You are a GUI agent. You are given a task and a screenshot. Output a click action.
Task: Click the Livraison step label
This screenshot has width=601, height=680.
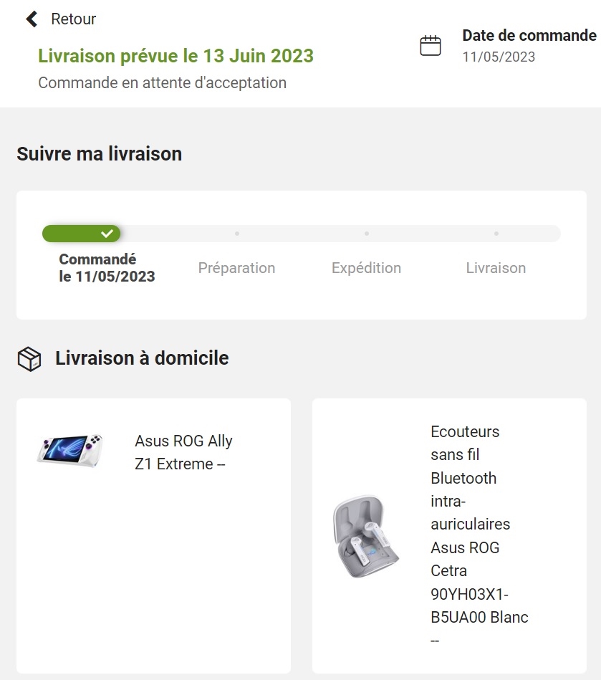coord(496,268)
